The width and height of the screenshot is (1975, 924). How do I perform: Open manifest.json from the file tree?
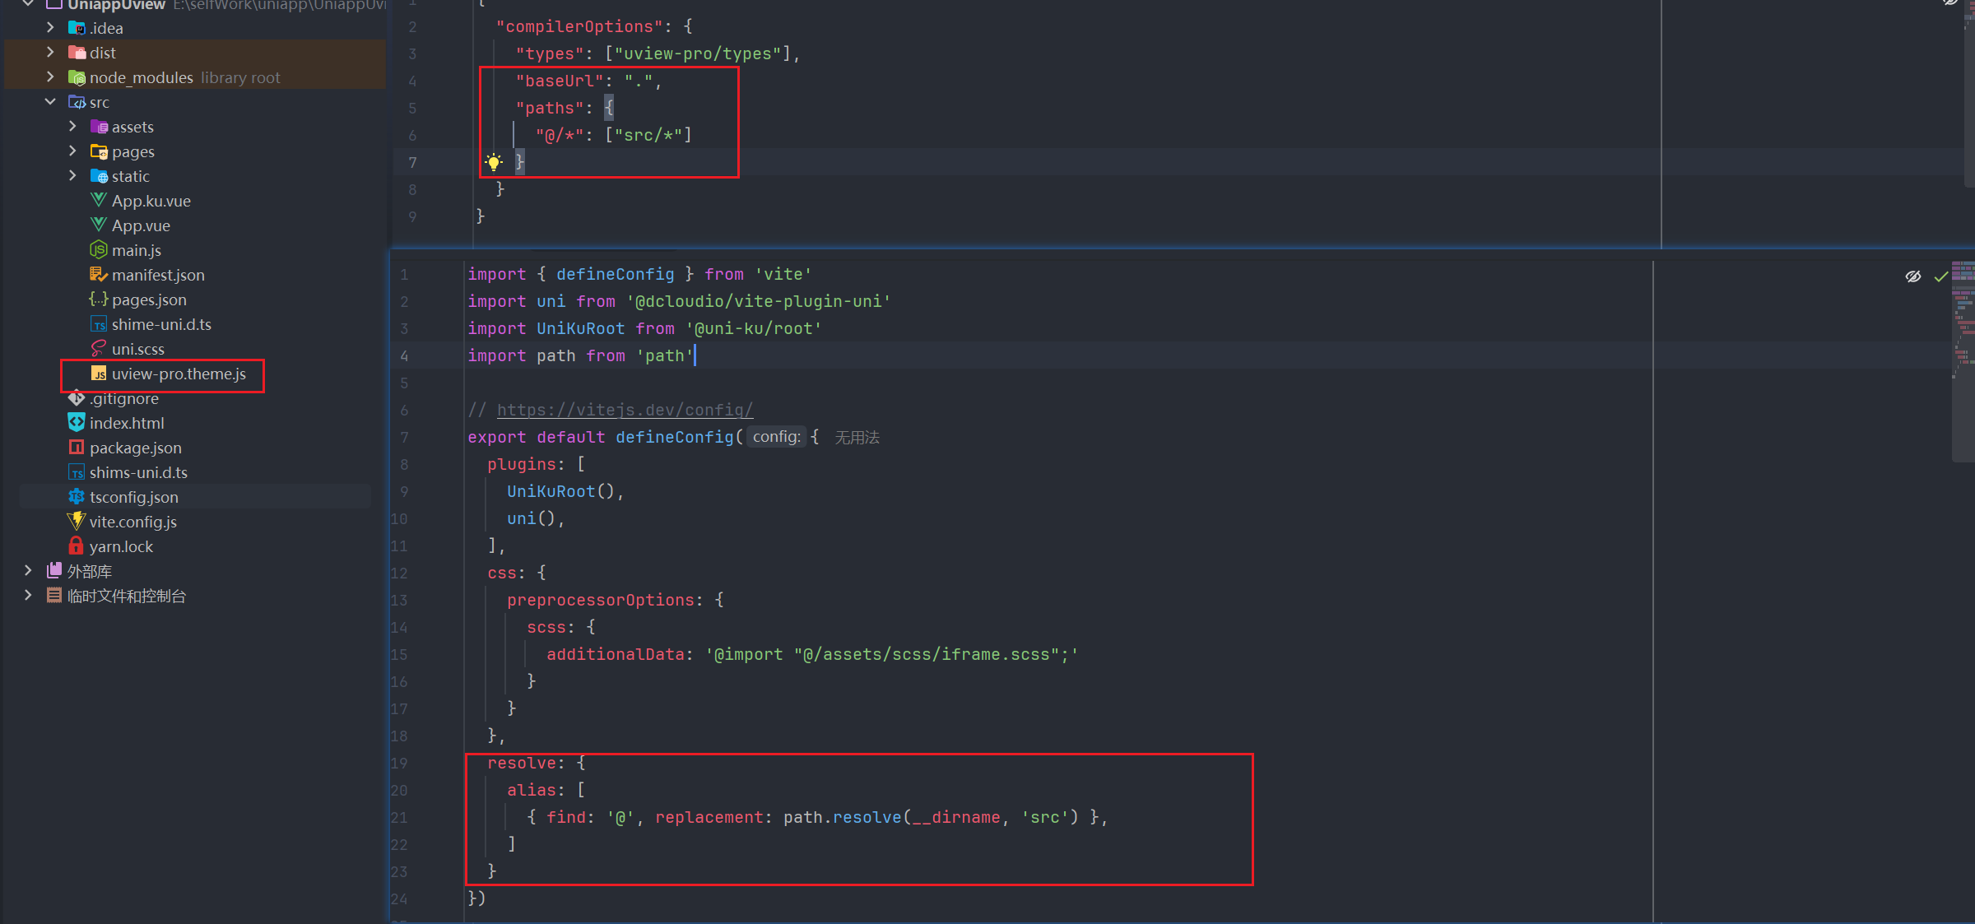(x=158, y=275)
